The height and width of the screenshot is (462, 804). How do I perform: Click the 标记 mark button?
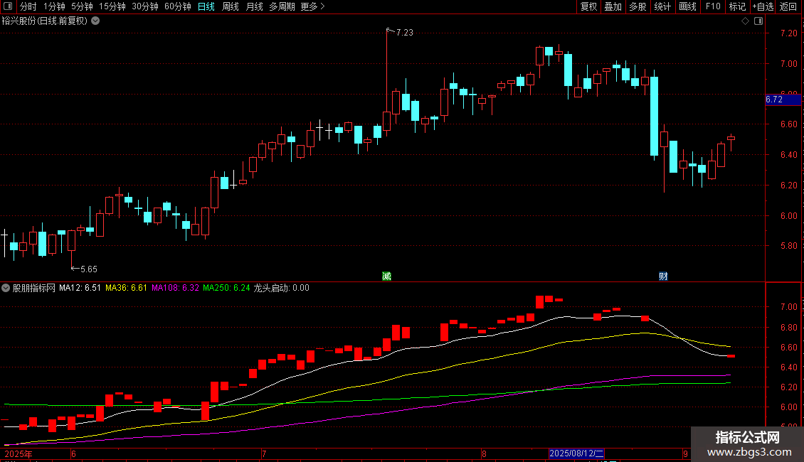[737, 6]
